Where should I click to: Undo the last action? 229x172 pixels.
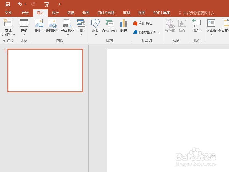pos(20,4)
